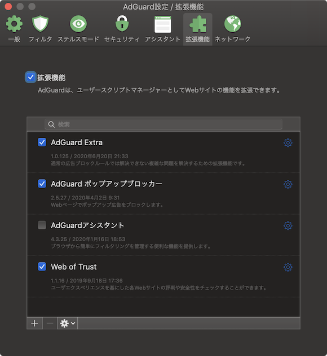Click the minus remove extension button
The image size is (327, 356).
(50, 323)
